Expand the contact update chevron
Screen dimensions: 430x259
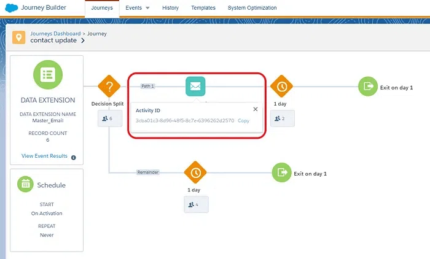(x=83, y=41)
